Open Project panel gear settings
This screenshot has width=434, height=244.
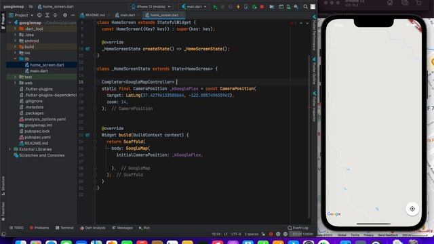tap(65, 15)
